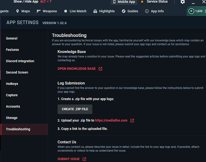Open Accounts settings
The width and height of the screenshot is (206, 162).
24,106
